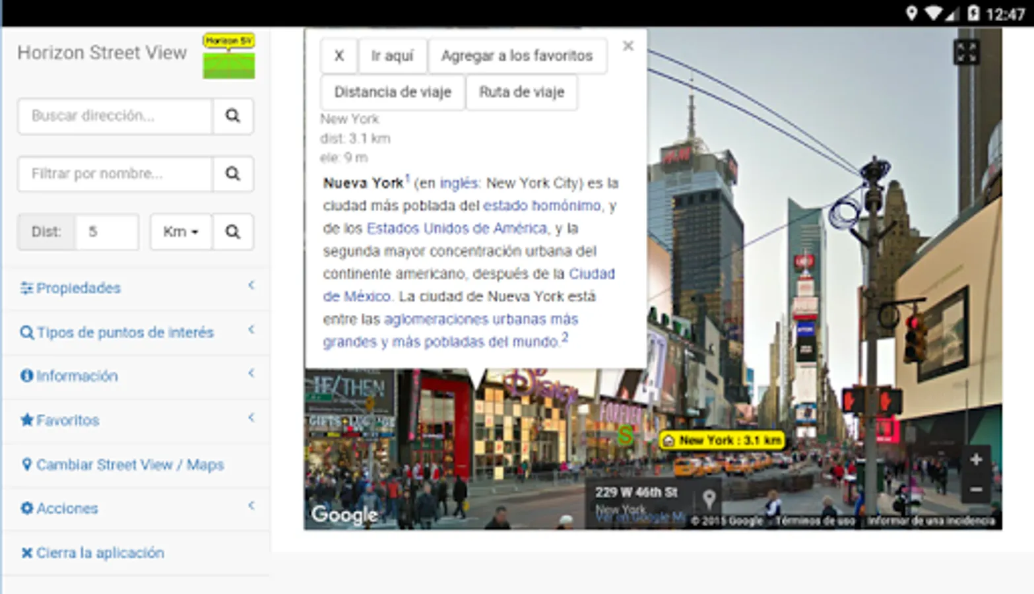Expand Tipos de puntos de interés chevron
This screenshot has width=1034, height=594.
[x=251, y=330]
